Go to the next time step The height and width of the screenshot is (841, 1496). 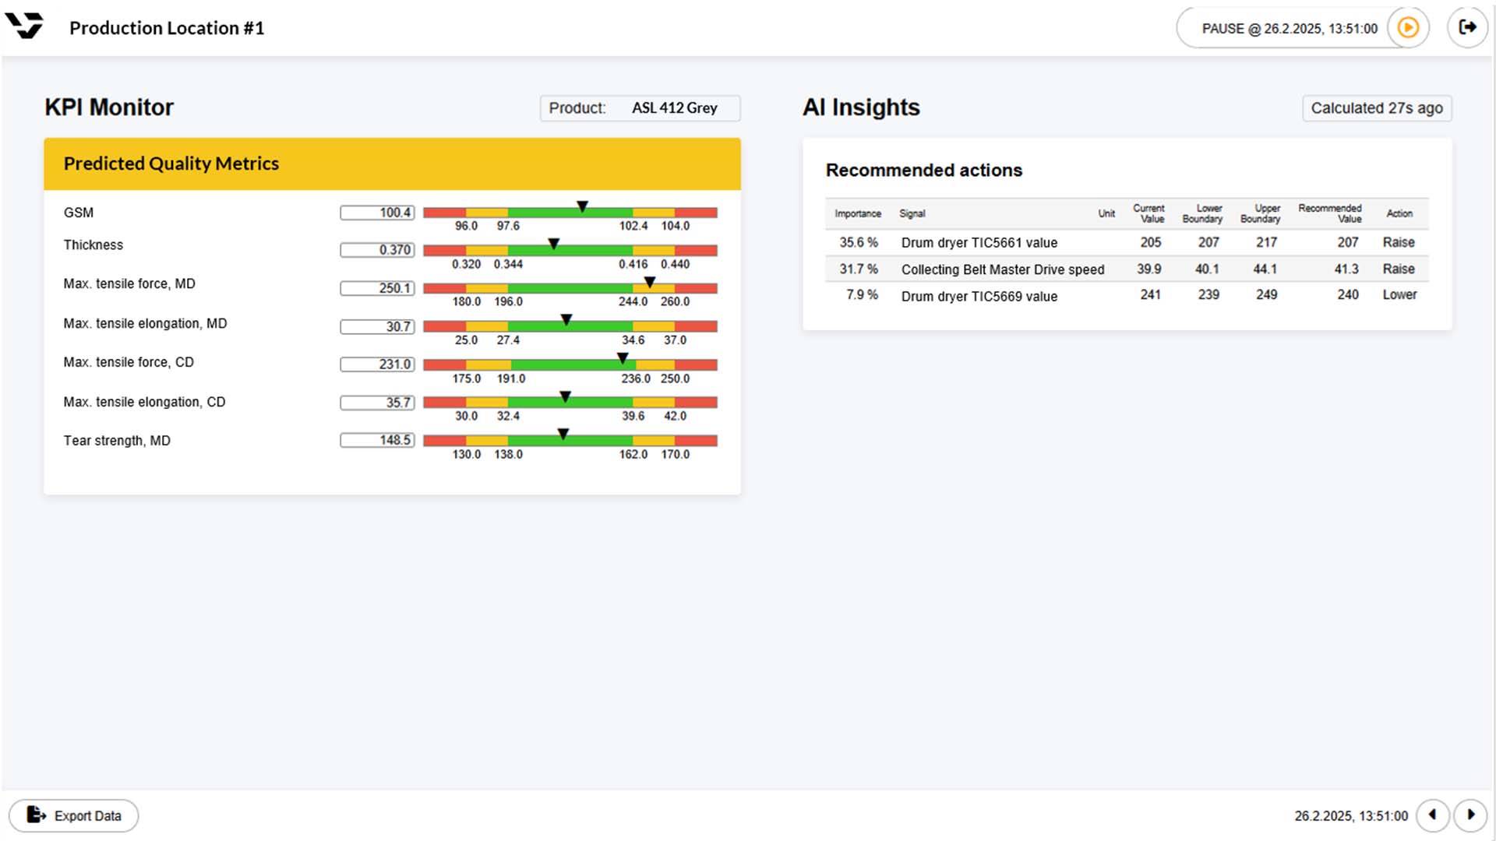[x=1470, y=815]
